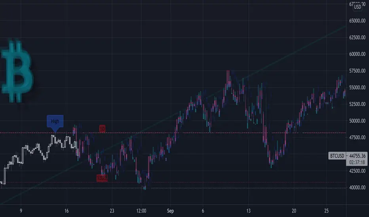
Task: Click the 12:00 time axis label
Action: coord(141,211)
